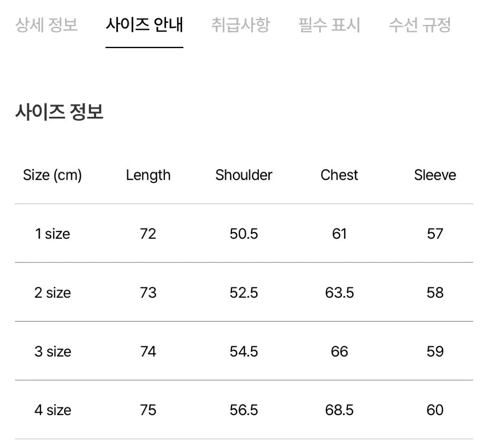Click the Size (cm) column header
Viewport: 488px width, 442px height.
(x=52, y=175)
